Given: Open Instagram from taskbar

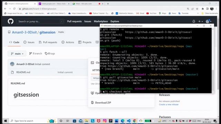Looking at the screenshot, I should (x=105, y=121).
